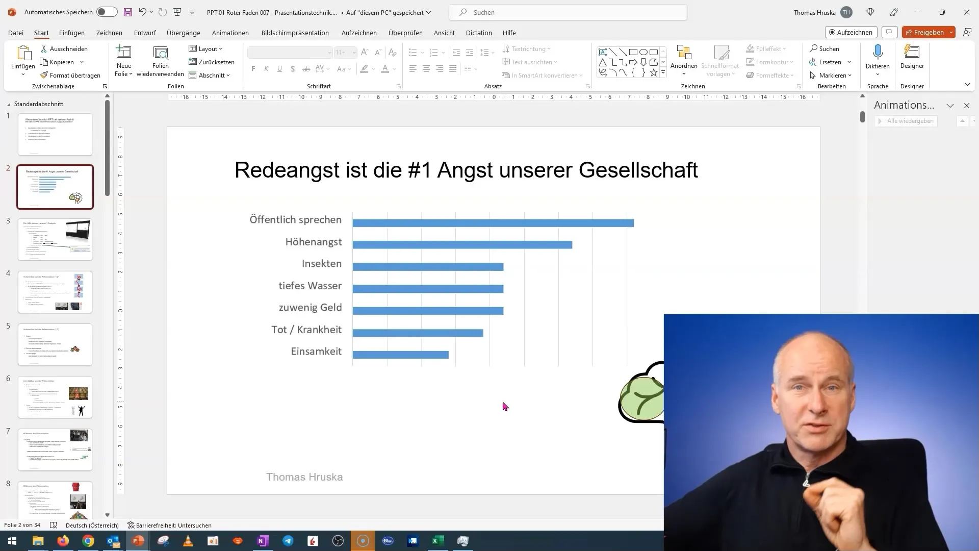Click Alle wiedergeben button
Viewport: 979px width, 551px height.
coord(906,121)
